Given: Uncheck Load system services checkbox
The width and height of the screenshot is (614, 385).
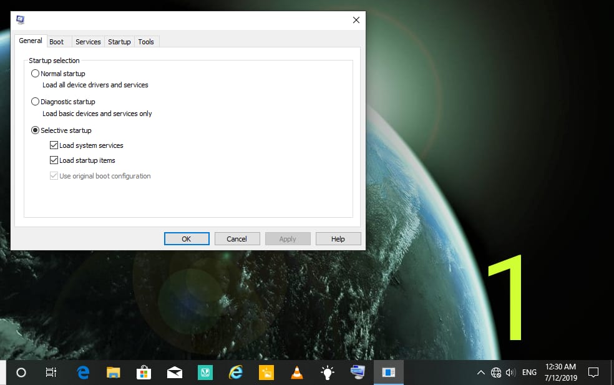Looking at the screenshot, I should click(54, 145).
